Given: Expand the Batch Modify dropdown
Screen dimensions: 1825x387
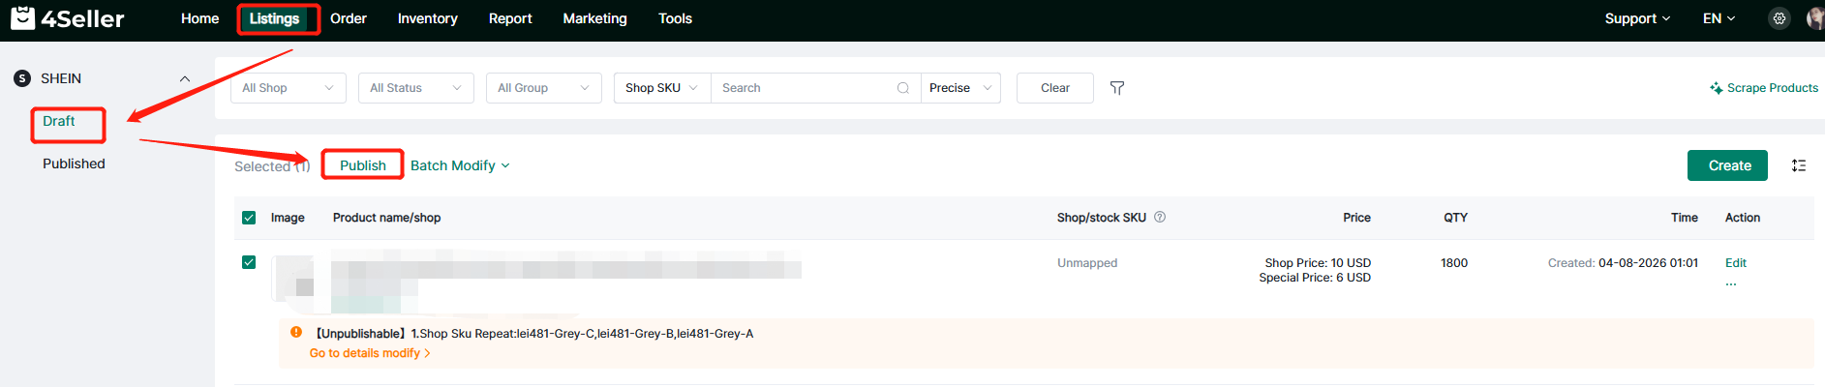Looking at the screenshot, I should (x=460, y=165).
